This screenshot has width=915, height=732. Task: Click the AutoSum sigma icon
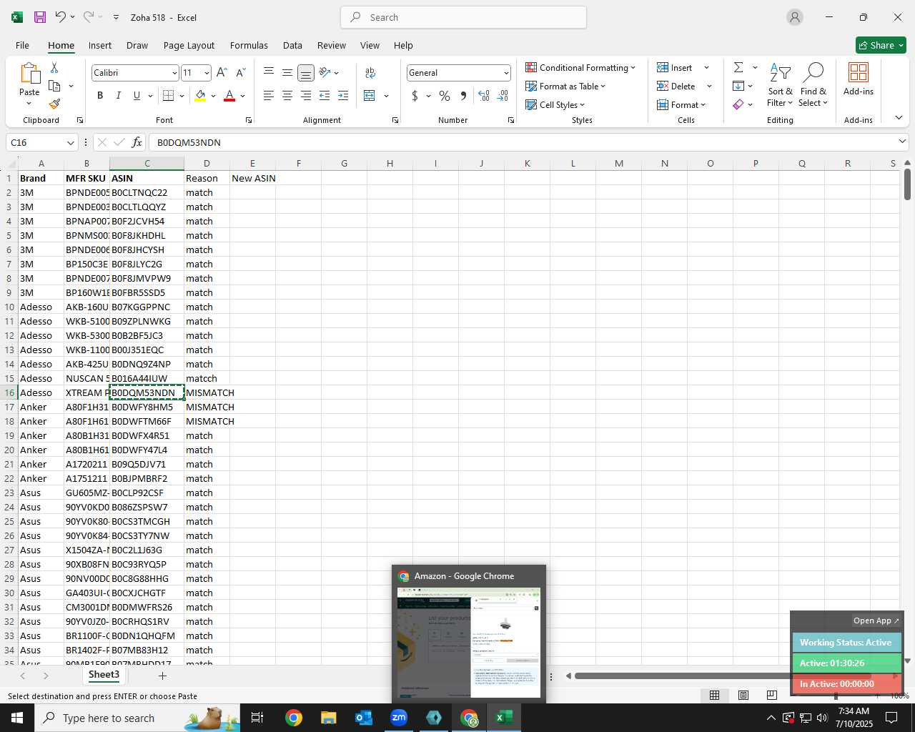coord(738,67)
